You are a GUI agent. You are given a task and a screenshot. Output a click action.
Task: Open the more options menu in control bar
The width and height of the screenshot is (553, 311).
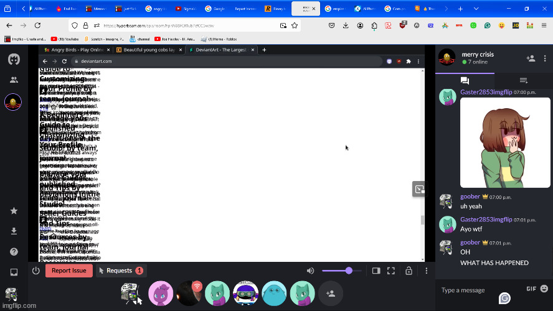(426, 271)
